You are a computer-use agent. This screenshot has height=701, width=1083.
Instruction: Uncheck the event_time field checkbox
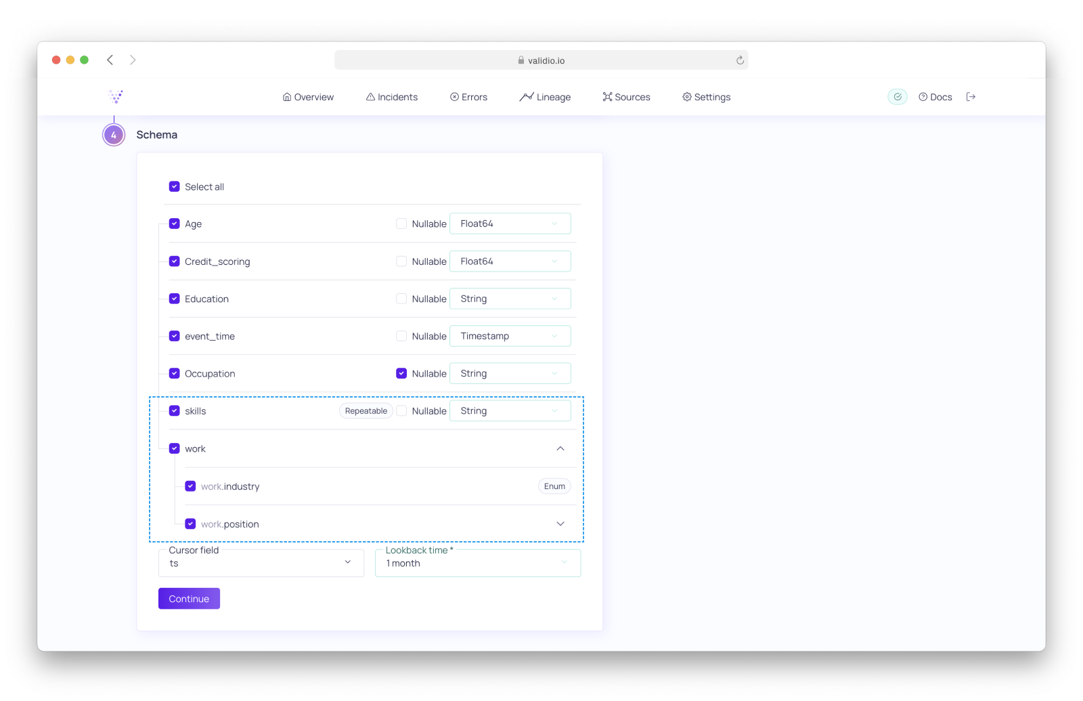(175, 336)
